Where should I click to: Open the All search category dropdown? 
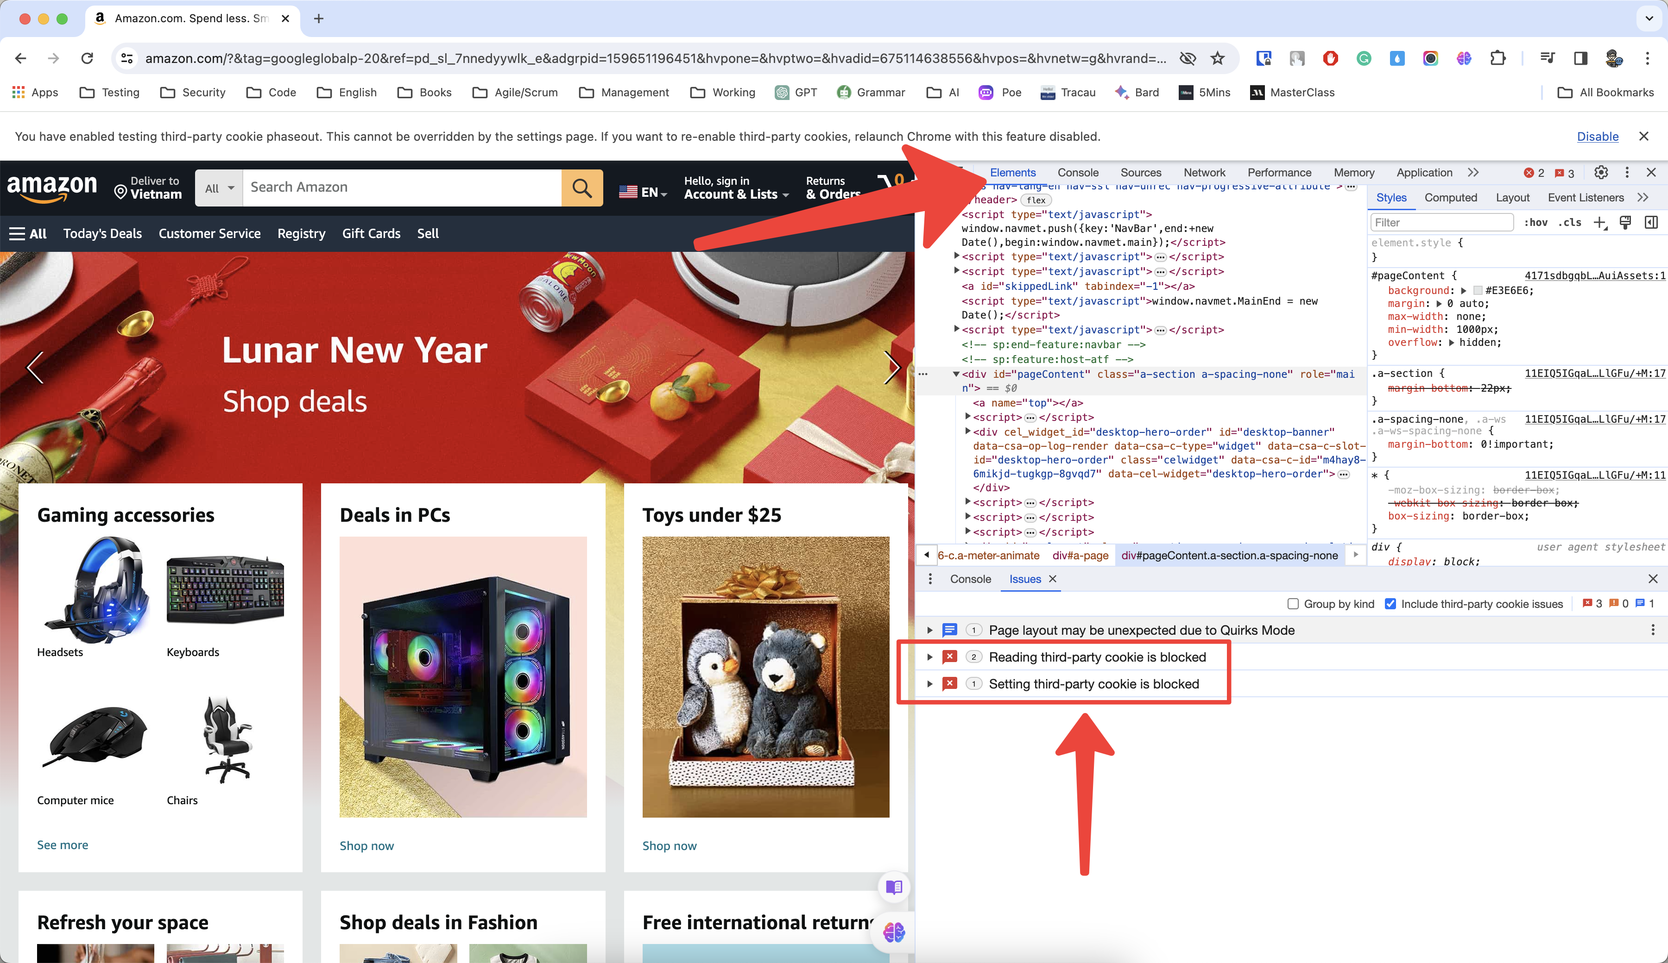pos(219,188)
